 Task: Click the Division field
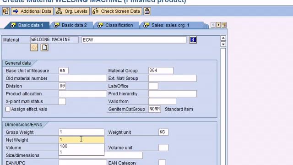[62, 86]
